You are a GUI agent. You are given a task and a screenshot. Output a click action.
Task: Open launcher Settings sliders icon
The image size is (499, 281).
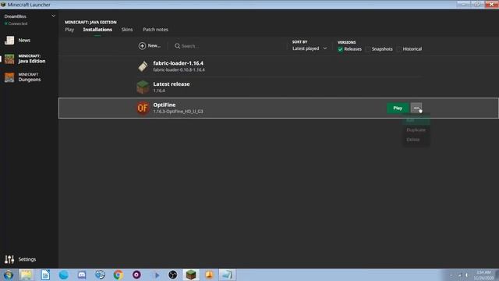(9, 259)
